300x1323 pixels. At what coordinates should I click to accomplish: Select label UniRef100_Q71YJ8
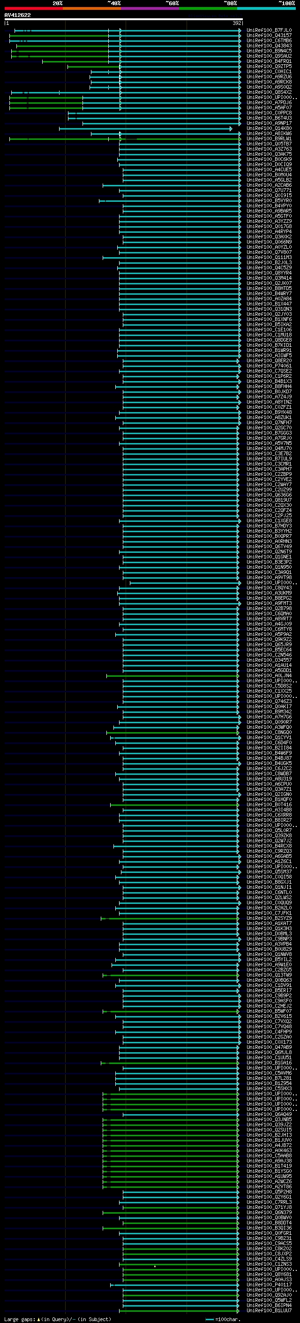point(269,1208)
